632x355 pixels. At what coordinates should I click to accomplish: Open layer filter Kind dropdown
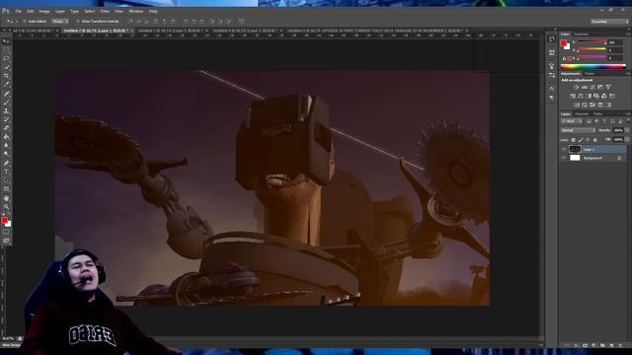click(572, 121)
